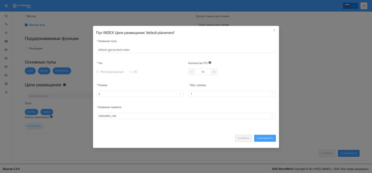Open the Мин. размер dropdown showing 1
The height and width of the screenshot is (173, 372).
pyautogui.click(x=232, y=94)
